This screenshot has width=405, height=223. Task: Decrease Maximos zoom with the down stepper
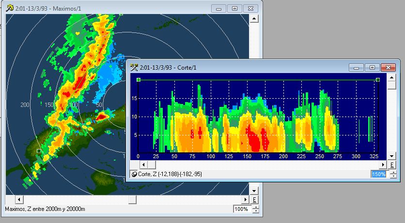pyautogui.click(x=255, y=211)
